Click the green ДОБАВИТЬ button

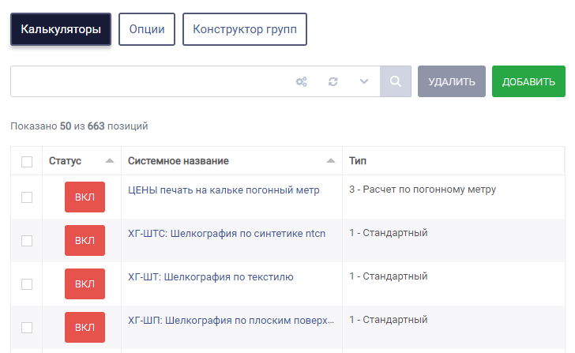pyautogui.click(x=528, y=81)
